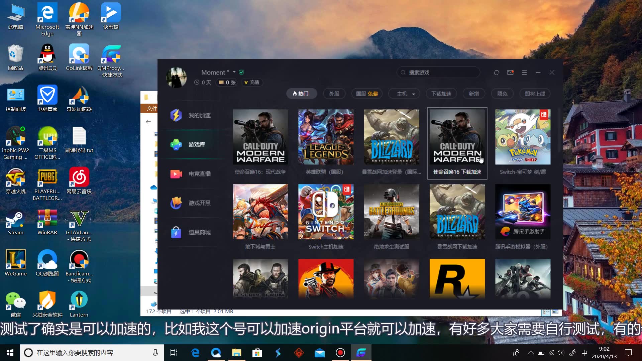Select the 新增 filter tab
This screenshot has width=642, height=361.
pyautogui.click(x=474, y=94)
